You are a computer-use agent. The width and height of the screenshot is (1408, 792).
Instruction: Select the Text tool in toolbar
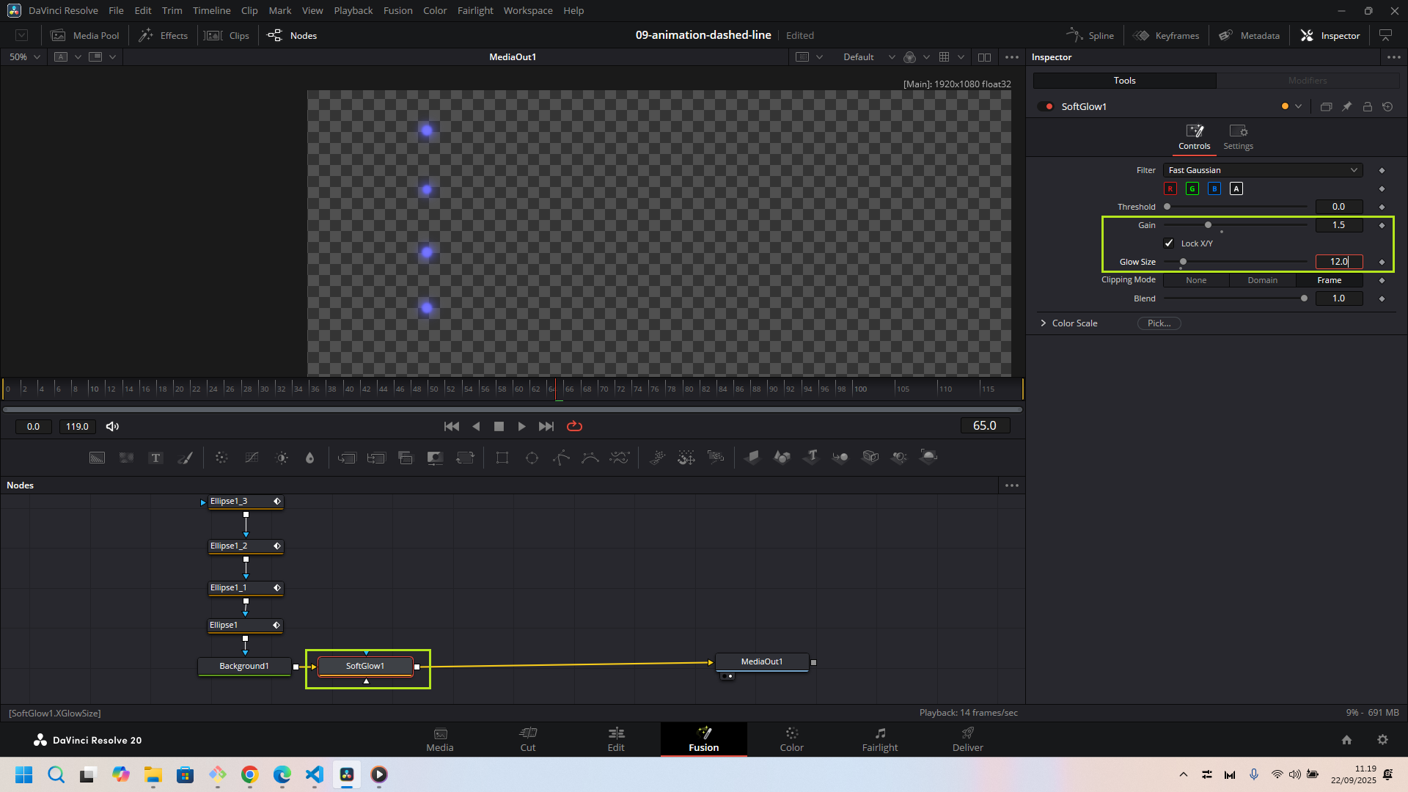[x=155, y=458]
